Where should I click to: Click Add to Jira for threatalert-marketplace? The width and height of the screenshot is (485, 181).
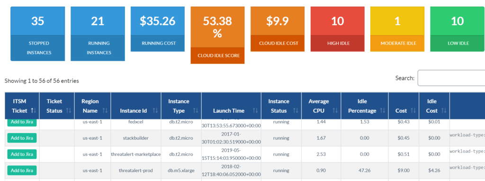coord(22,154)
